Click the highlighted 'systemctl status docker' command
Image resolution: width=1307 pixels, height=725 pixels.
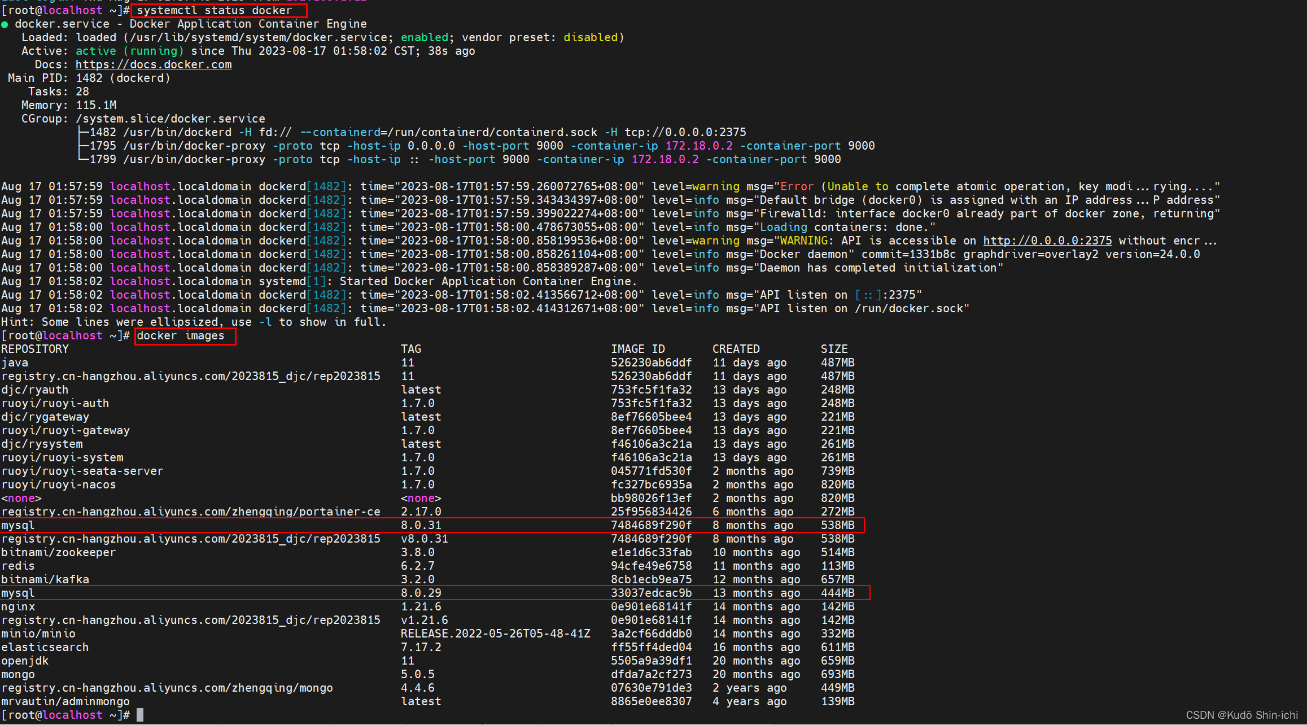click(x=215, y=10)
